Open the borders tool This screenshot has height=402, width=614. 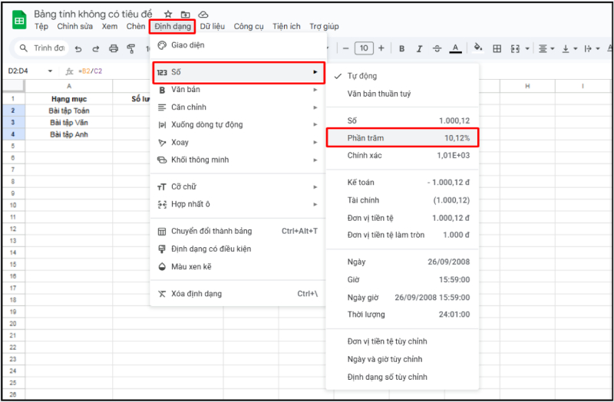click(497, 48)
